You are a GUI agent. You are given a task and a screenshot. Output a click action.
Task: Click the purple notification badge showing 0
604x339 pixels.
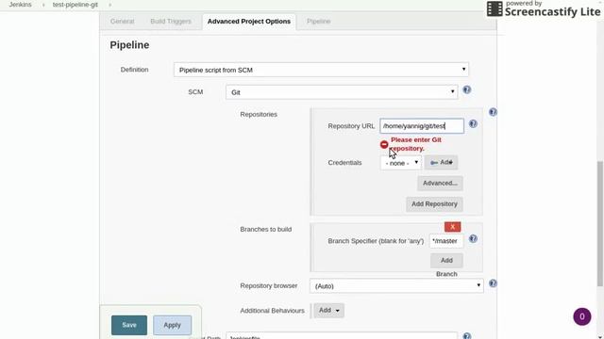582,316
